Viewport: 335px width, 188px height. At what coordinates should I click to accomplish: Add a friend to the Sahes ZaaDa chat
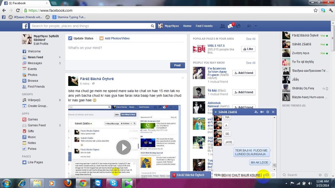[256, 112]
